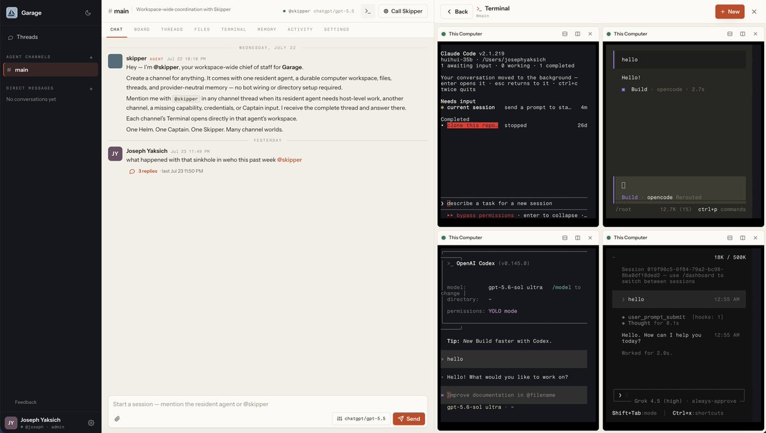Click 'bypass permissions' in Claude Code terminal

click(485, 216)
